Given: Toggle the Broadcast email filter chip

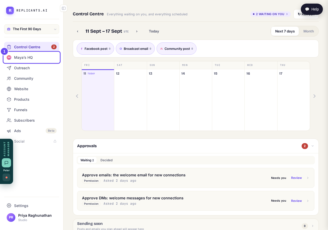Looking at the screenshot, I should pos(135,49).
